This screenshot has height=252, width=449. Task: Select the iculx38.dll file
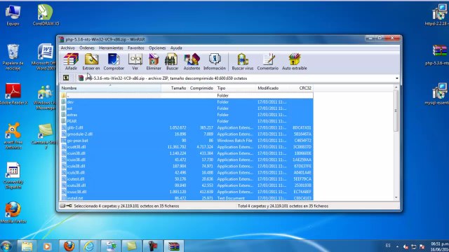(x=187, y=173)
